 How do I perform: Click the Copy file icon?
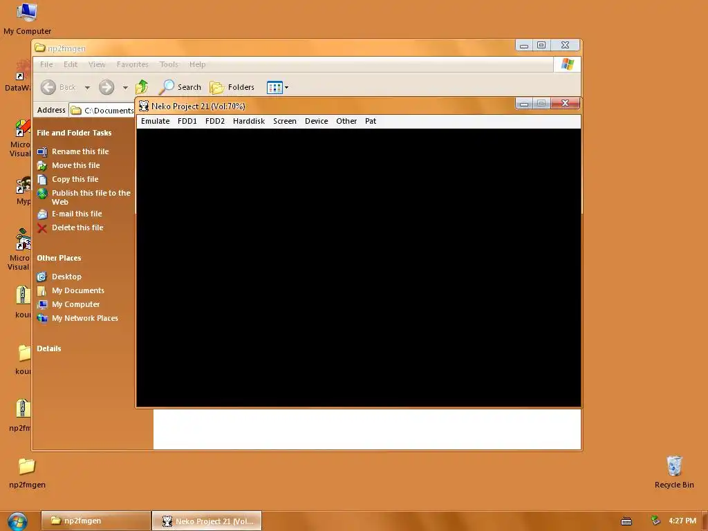42,180
